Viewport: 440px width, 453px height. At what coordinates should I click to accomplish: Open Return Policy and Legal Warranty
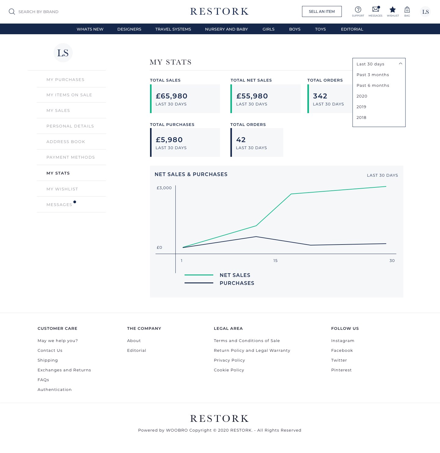252,350
